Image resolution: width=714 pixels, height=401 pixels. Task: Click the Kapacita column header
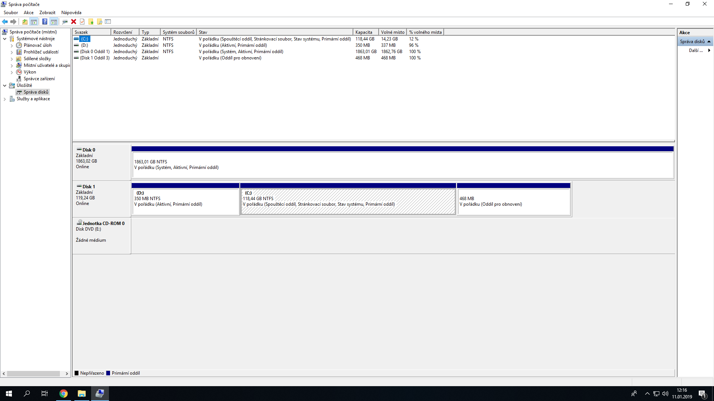point(365,32)
